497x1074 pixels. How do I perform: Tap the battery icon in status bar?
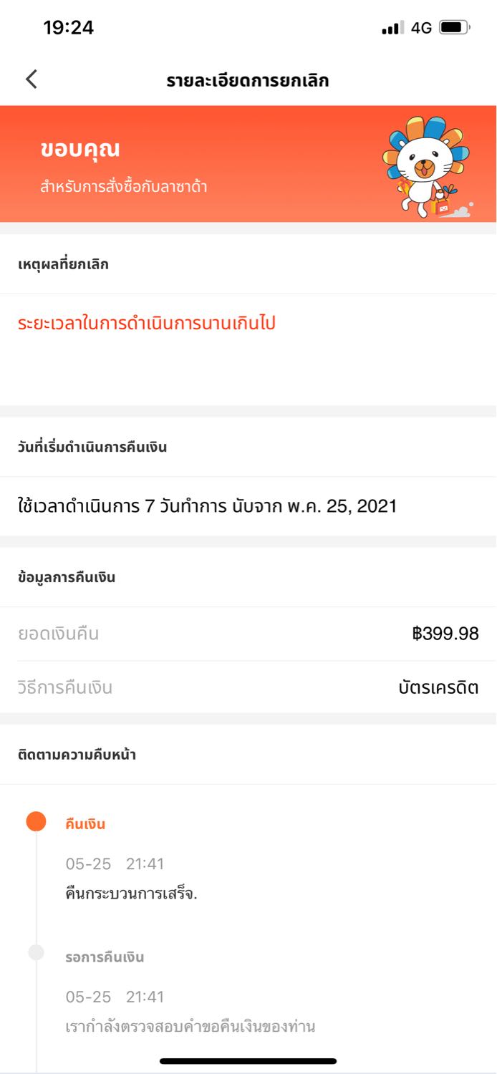point(454,28)
